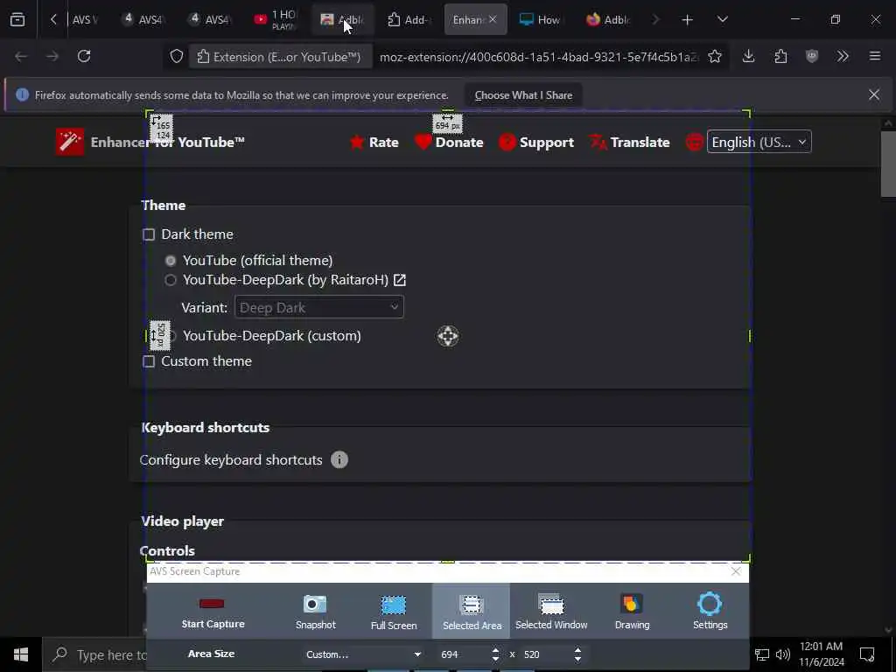Open YouTube-DeepDark external link icon
This screenshot has height=672, width=896.
(x=399, y=280)
